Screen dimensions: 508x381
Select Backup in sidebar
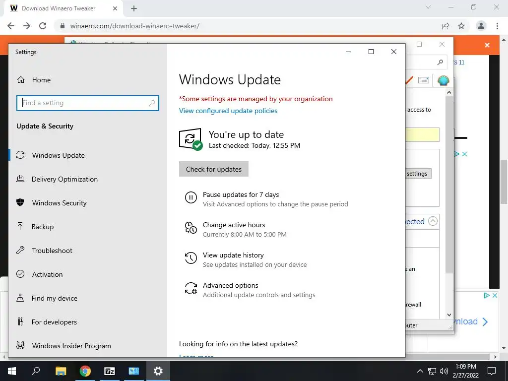click(43, 227)
